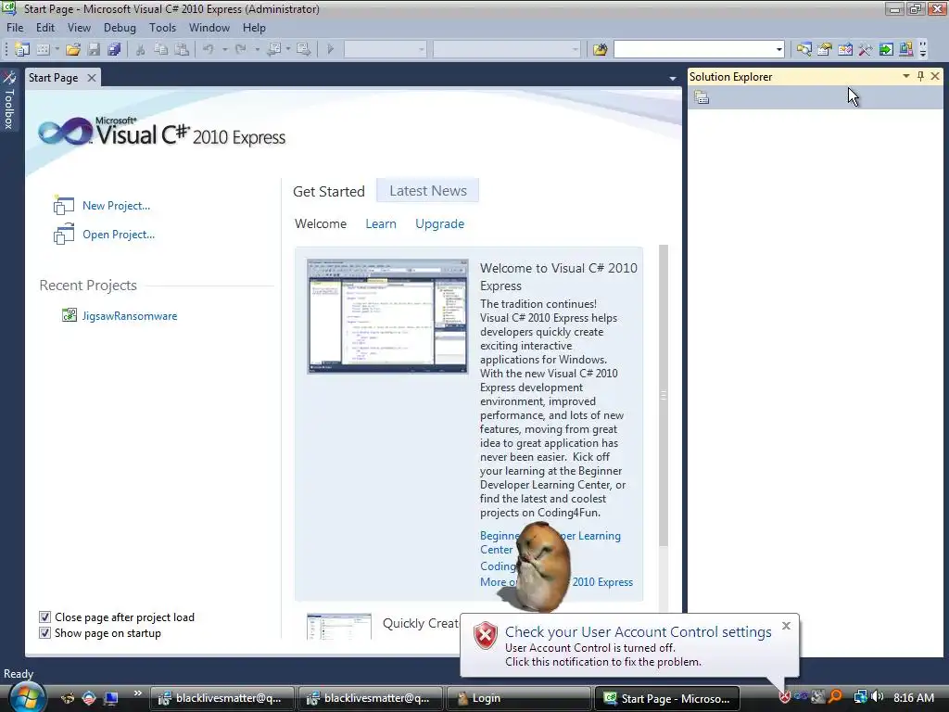Screen dimensions: 949x712
Task: Click the Redo toolbar icon
Action: tap(241, 49)
